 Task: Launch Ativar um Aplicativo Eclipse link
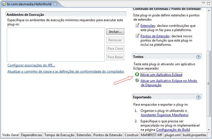[161, 74]
